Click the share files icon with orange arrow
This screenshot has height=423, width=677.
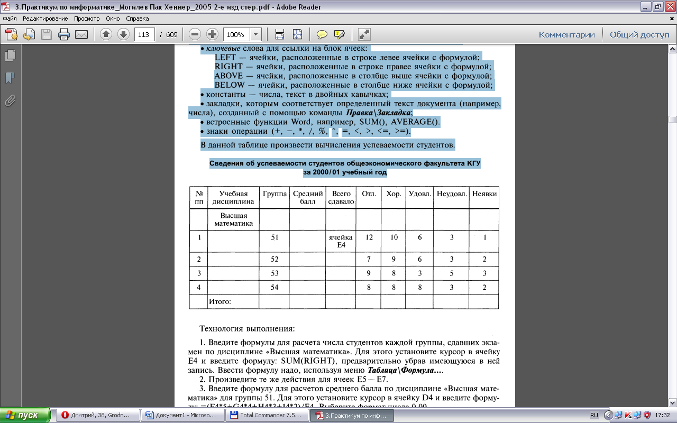coord(29,35)
